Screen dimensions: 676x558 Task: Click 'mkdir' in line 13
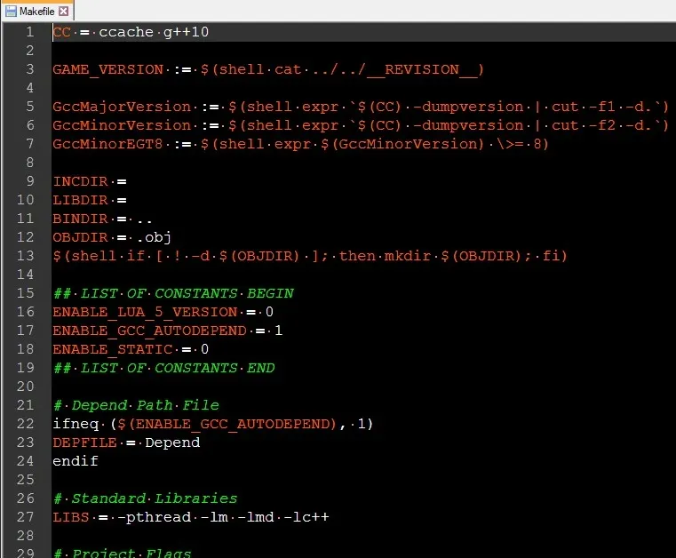tap(408, 256)
